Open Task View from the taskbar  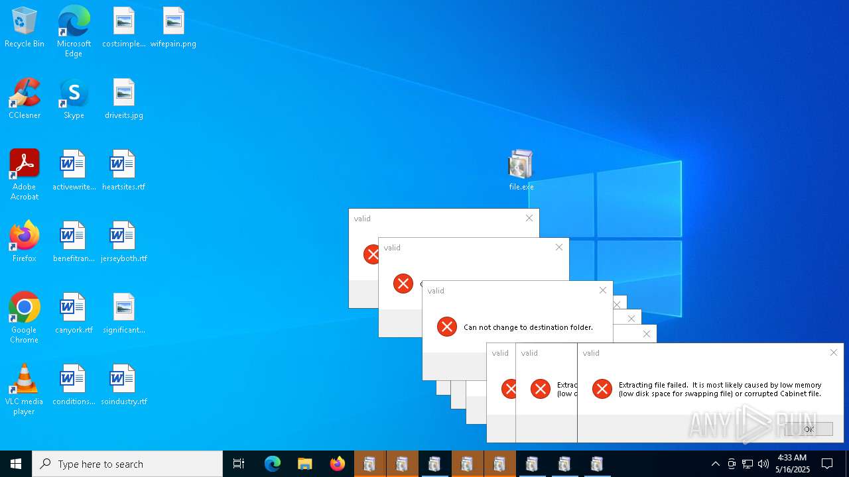click(239, 464)
